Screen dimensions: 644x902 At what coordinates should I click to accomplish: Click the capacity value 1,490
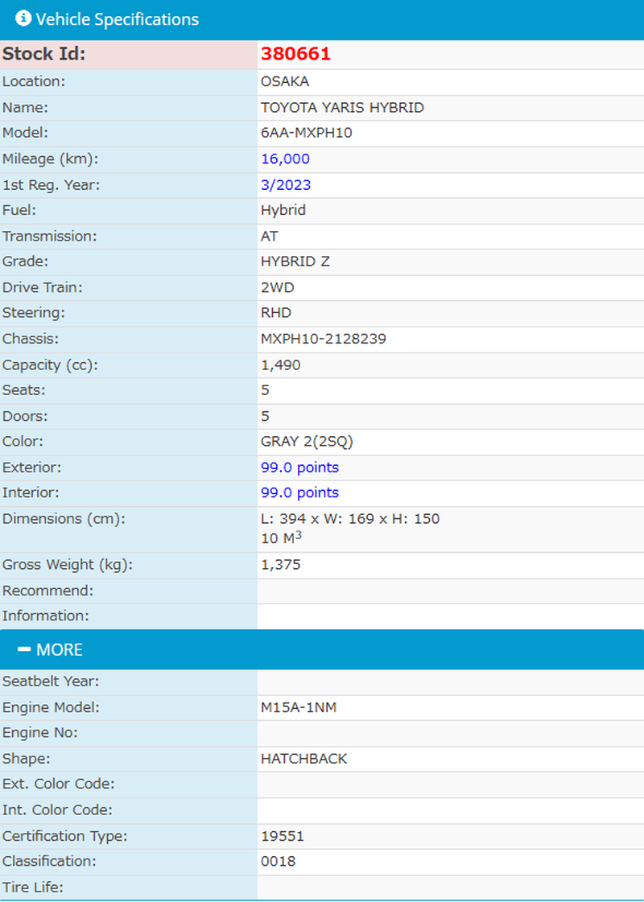[x=281, y=365]
